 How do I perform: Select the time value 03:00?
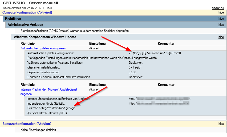[132, 72]
